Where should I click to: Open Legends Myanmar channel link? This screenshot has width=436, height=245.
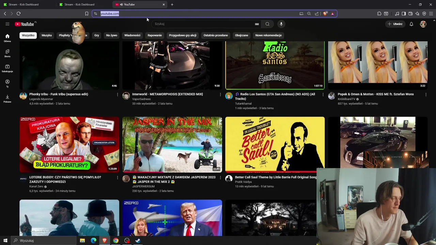[41, 99]
